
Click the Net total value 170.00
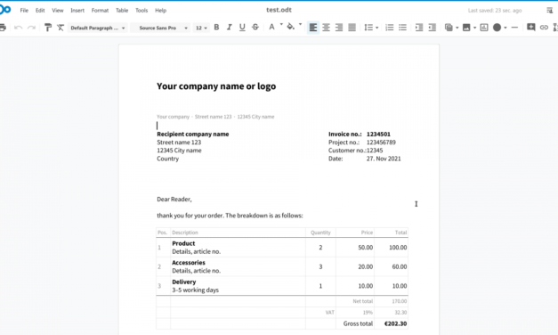point(400,301)
